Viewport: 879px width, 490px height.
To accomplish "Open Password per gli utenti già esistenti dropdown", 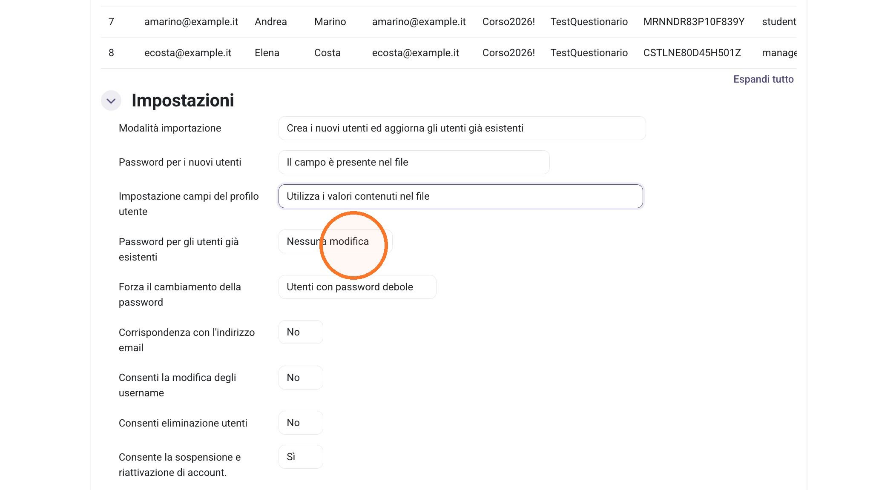I will [x=335, y=241].
